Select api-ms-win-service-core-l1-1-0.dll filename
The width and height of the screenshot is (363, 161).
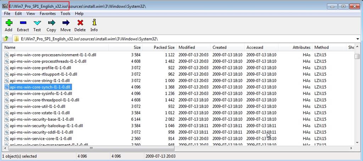click(41, 139)
